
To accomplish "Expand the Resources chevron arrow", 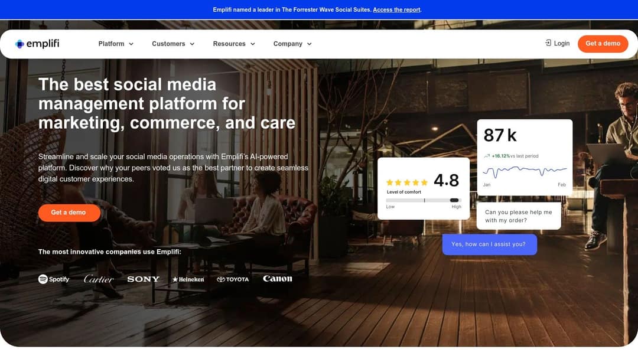I will point(253,44).
